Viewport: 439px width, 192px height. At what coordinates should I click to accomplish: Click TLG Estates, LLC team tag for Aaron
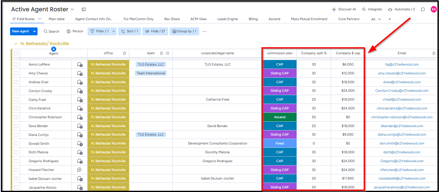point(151,64)
